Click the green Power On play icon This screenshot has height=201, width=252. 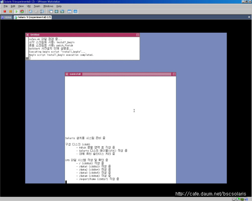[x=17, y=11]
